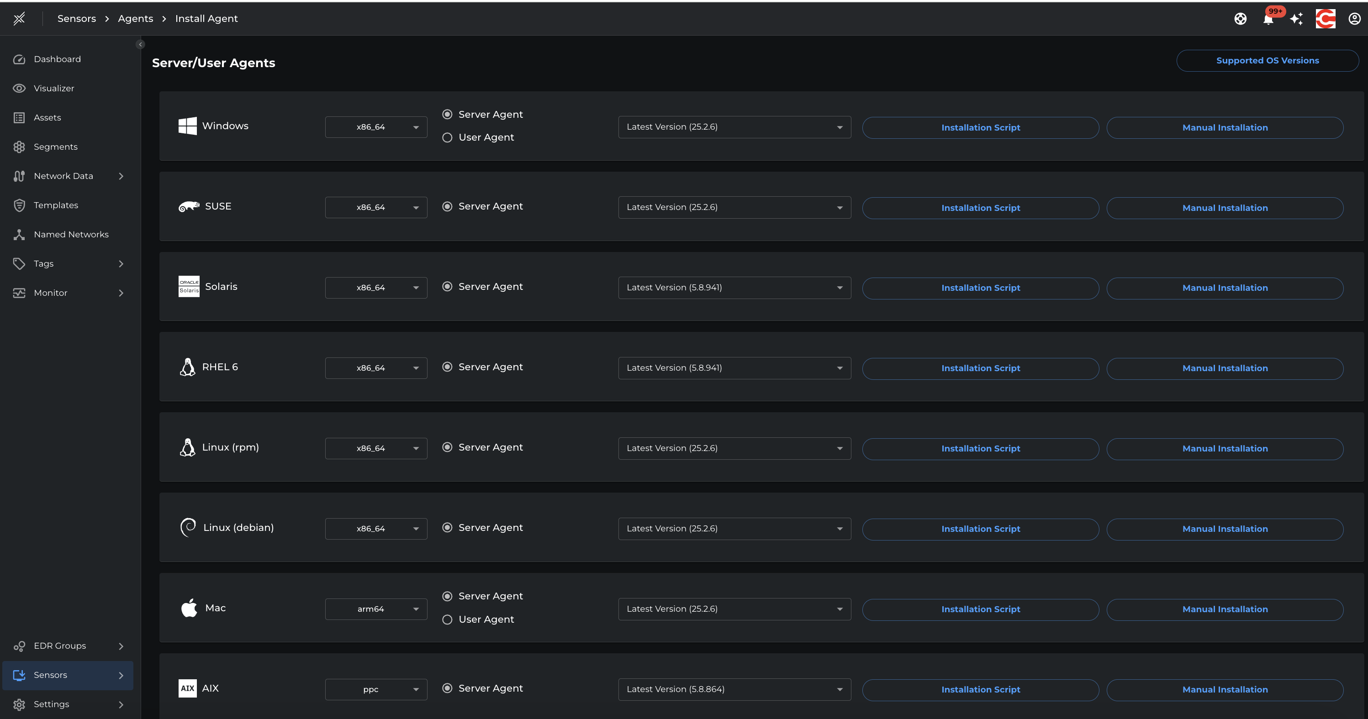
Task: Select Templates in the sidebar
Action: (x=57, y=205)
